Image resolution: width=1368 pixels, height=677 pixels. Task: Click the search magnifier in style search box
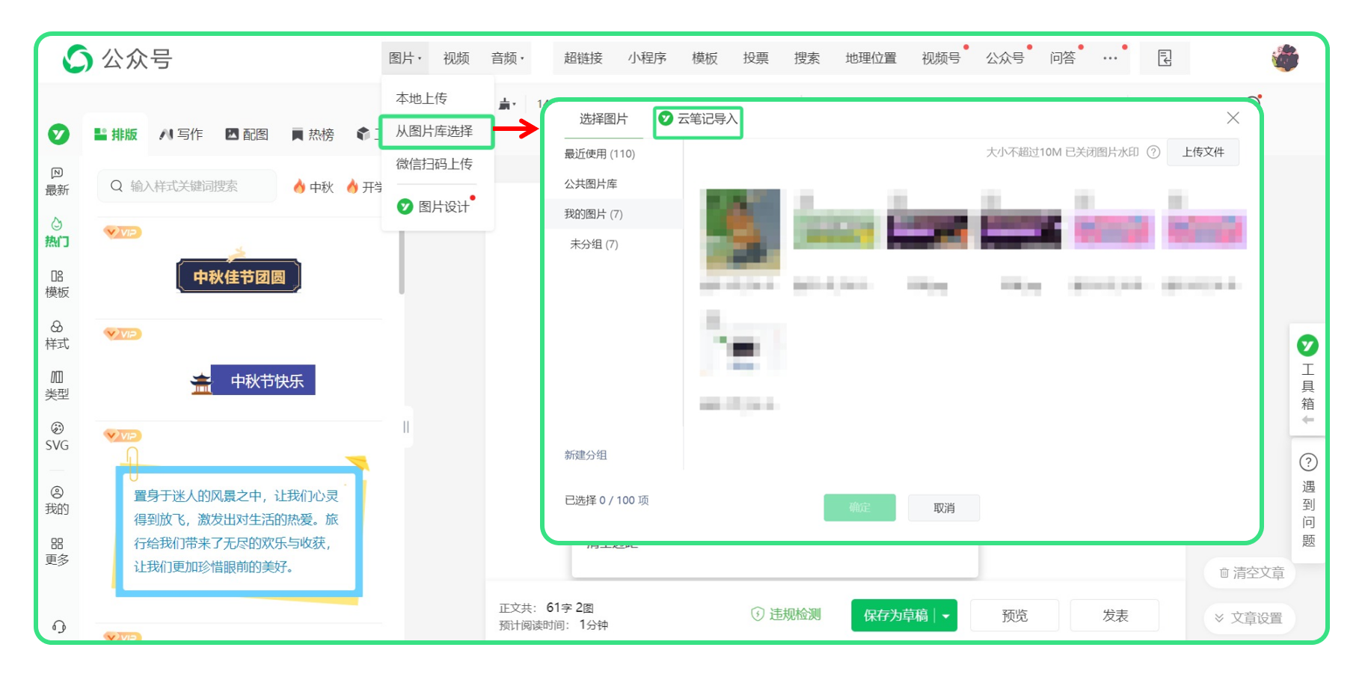pyautogui.click(x=117, y=186)
